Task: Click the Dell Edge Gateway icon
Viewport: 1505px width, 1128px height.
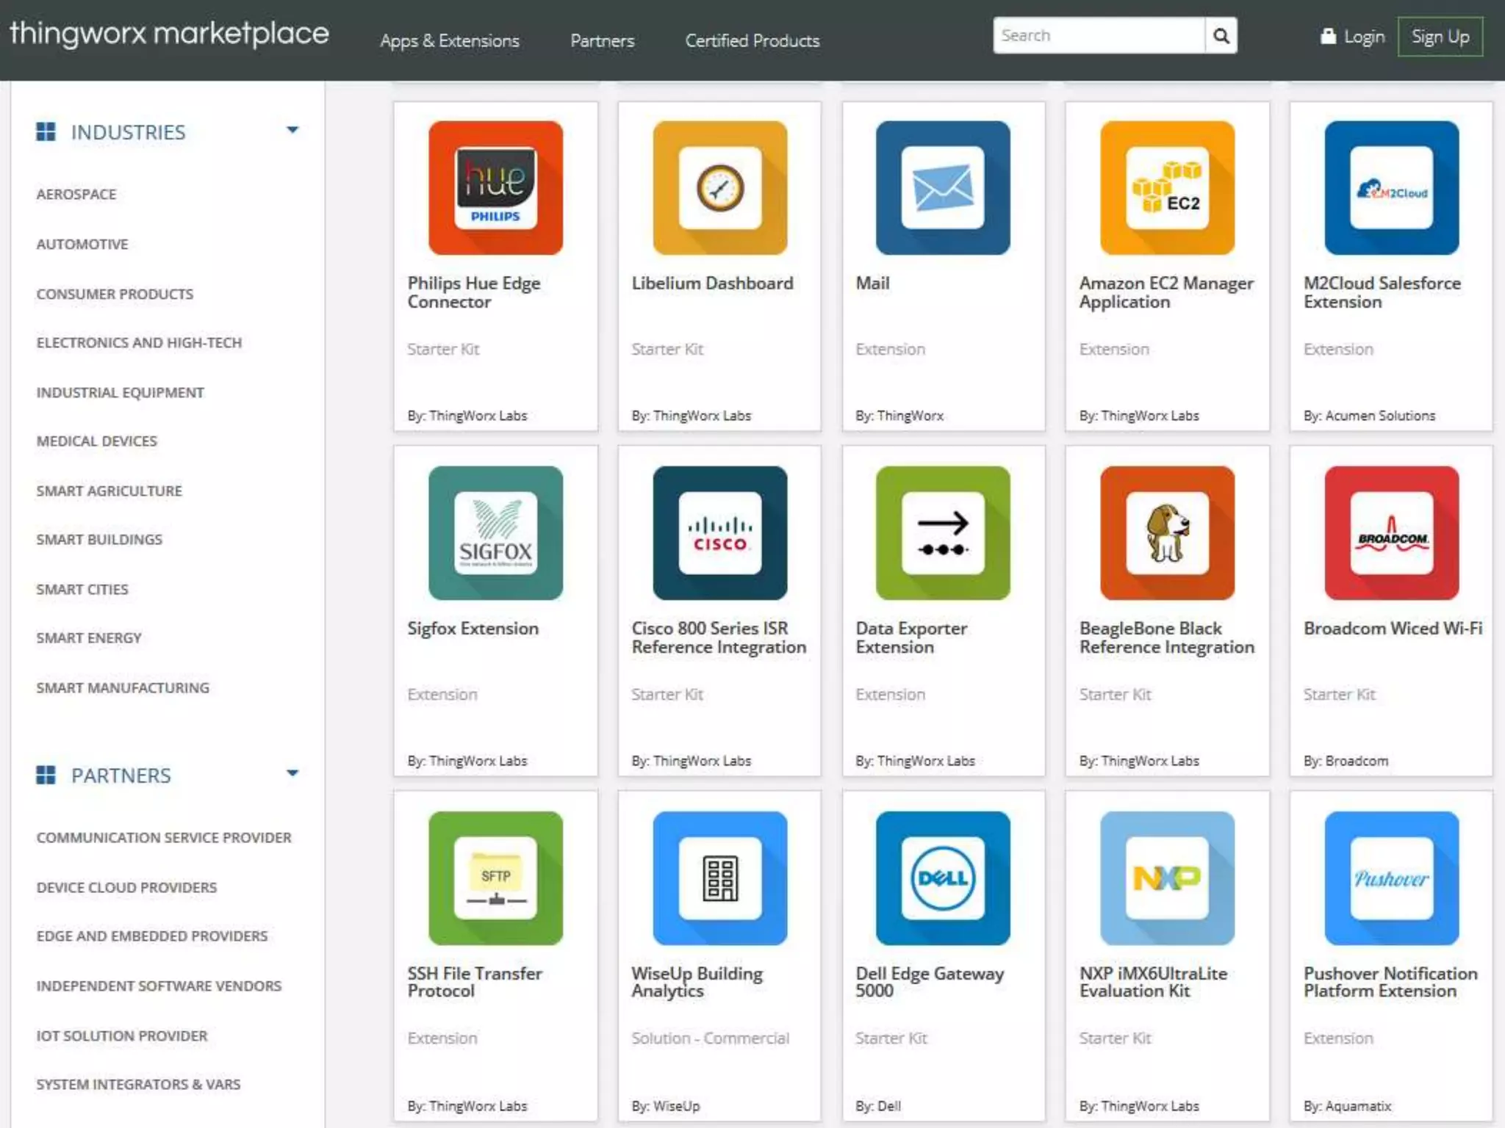Action: point(943,878)
